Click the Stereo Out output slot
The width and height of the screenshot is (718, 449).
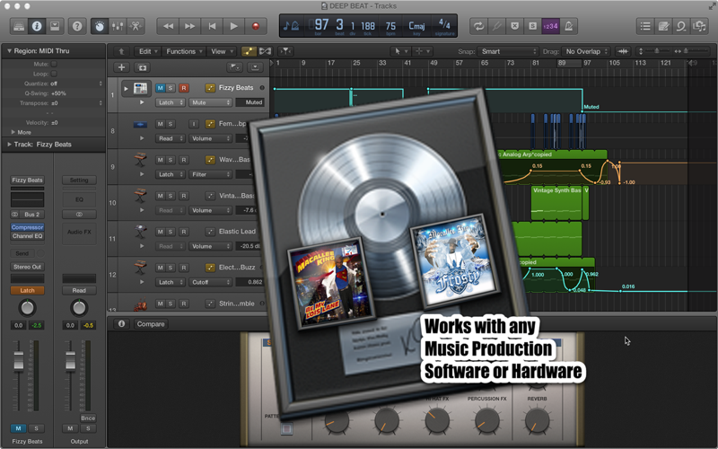[x=28, y=267]
